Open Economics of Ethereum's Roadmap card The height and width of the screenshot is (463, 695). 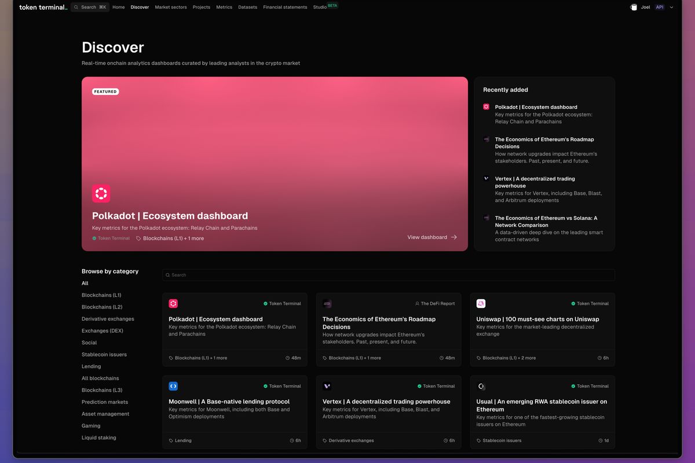click(379, 323)
